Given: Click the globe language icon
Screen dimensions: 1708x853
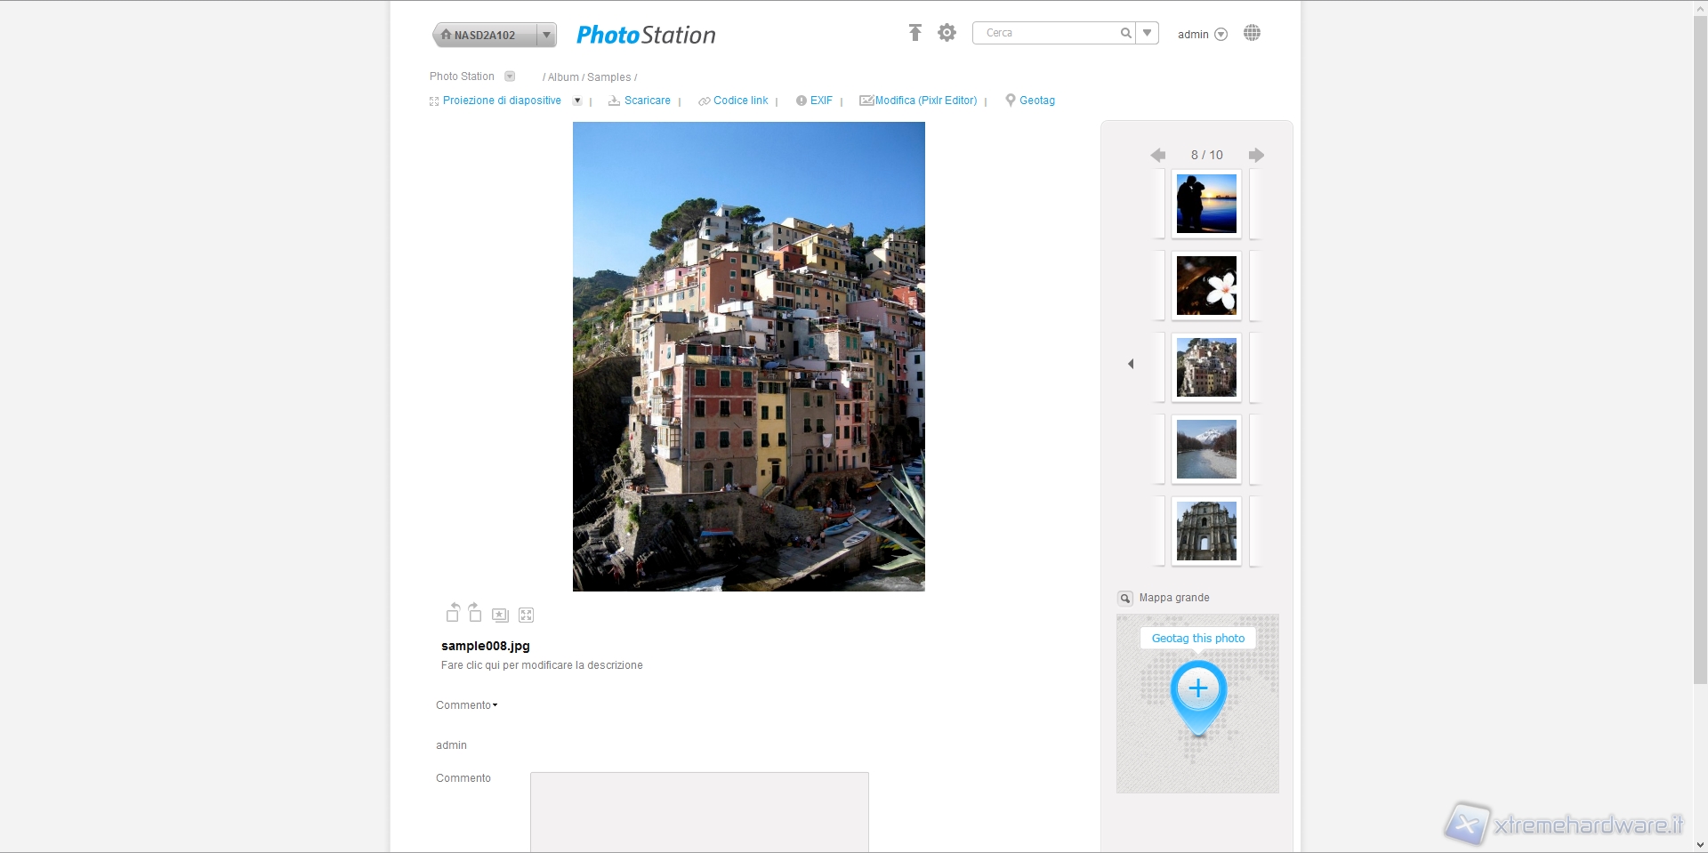Looking at the screenshot, I should 1252,33.
